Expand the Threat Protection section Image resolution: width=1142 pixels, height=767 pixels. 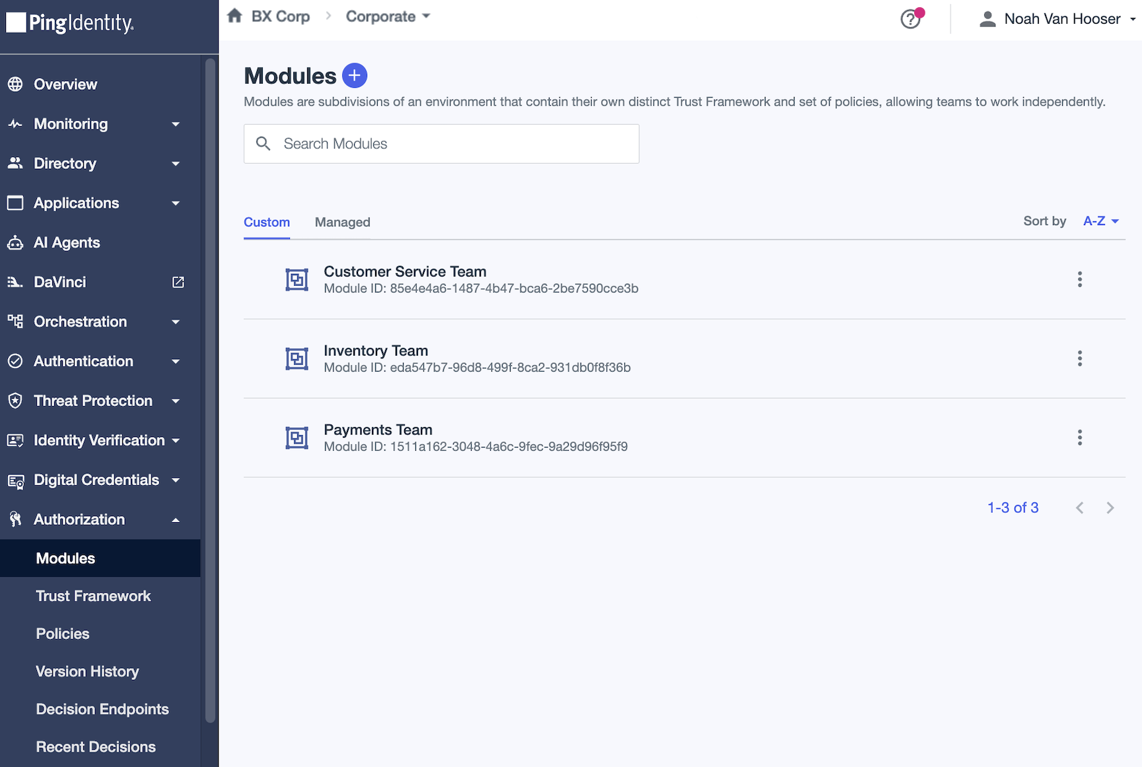(100, 401)
